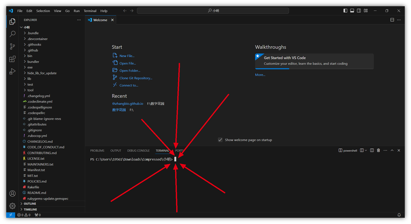Open the Run and Debug view
Viewport: 411px width, 224px height.
12,72
